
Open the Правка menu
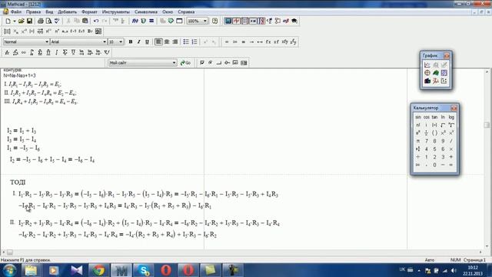point(33,12)
